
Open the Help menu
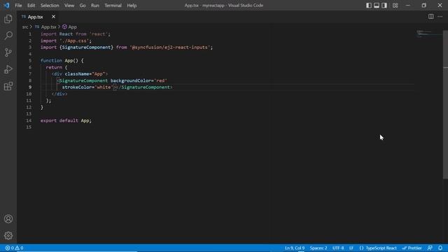132,6
